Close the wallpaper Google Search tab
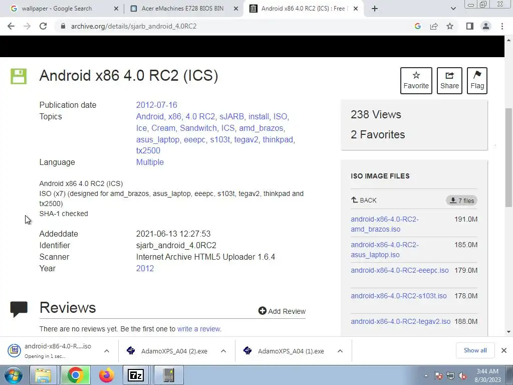Viewport: 513px width, 385px height. (x=116, y=9)
